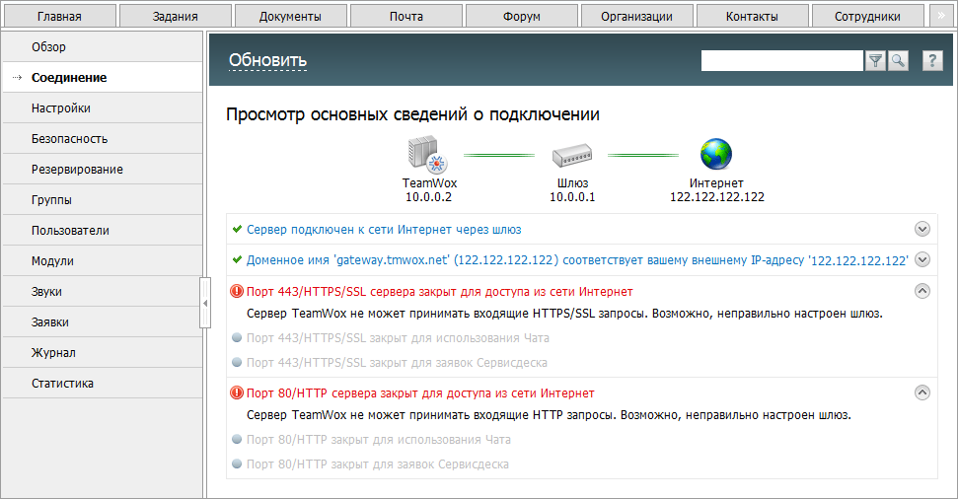
Task: Click heading 'Просмотр основных сведений о подключении'
Action: tap(413, 114)
